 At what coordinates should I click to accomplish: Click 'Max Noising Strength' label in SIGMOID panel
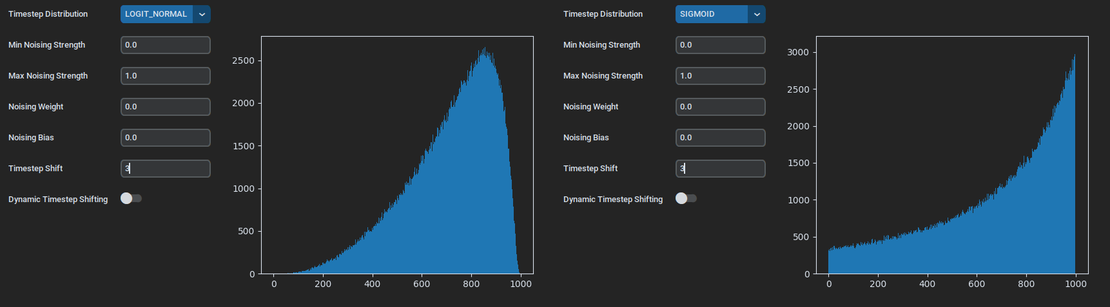(603, 76)
